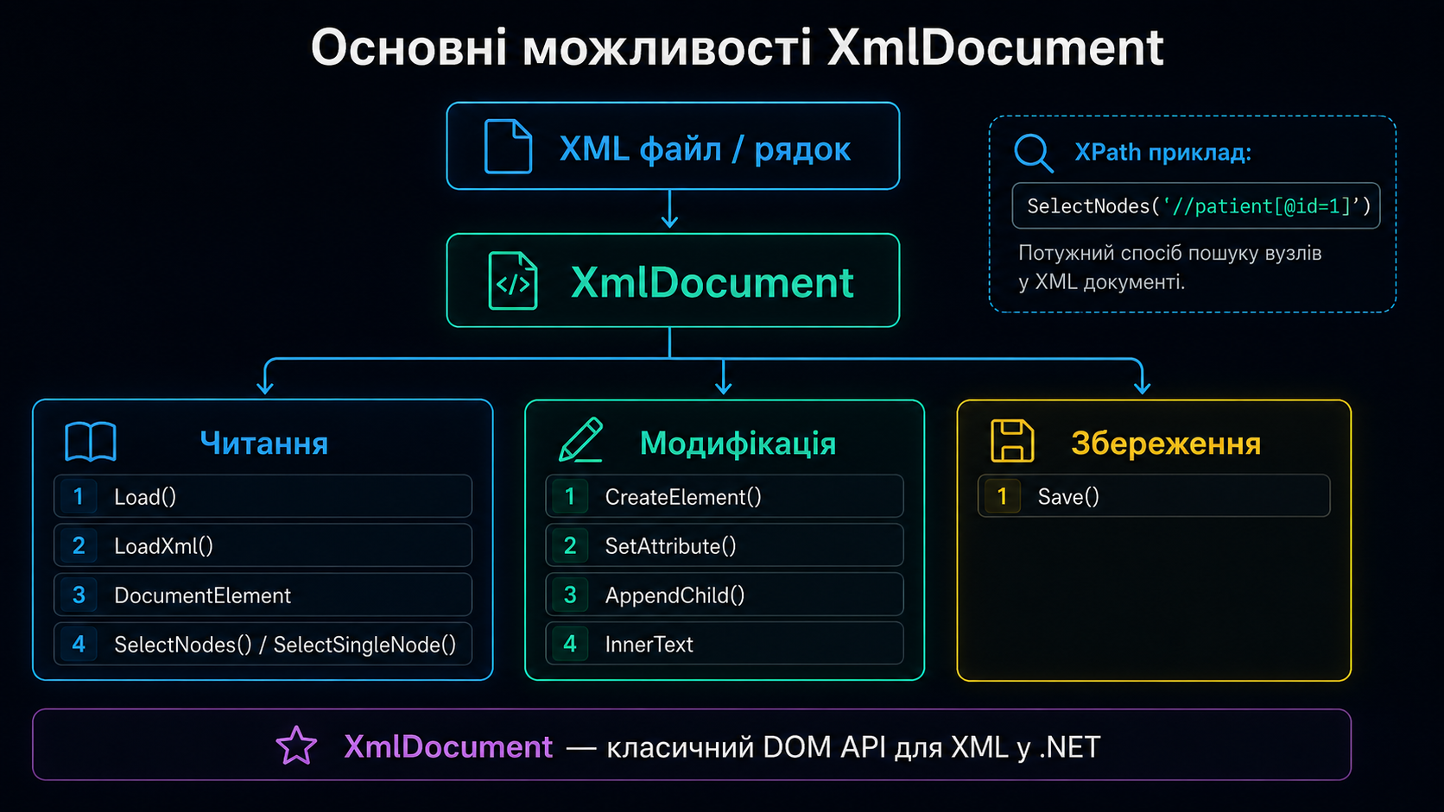Click the code file icon beside XmlDocument
The width and height of the screenshot is (1444, 812).
[513, 280]
